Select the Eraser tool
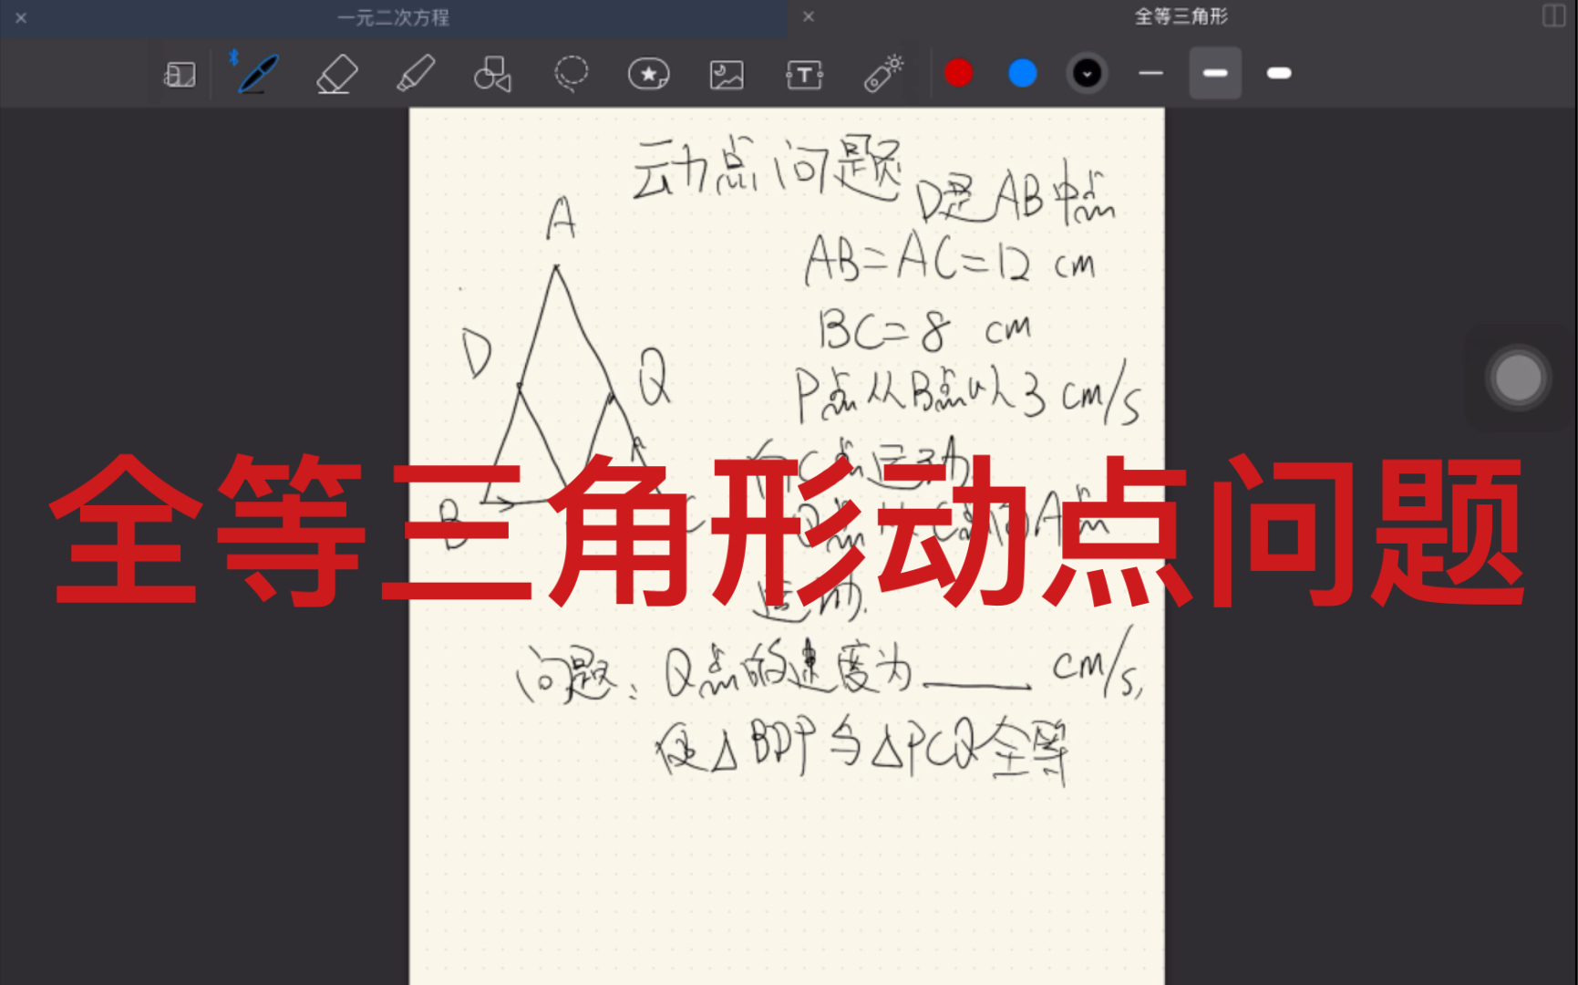The width and height of the screenshot is (1578, 985). pos(335,73)
